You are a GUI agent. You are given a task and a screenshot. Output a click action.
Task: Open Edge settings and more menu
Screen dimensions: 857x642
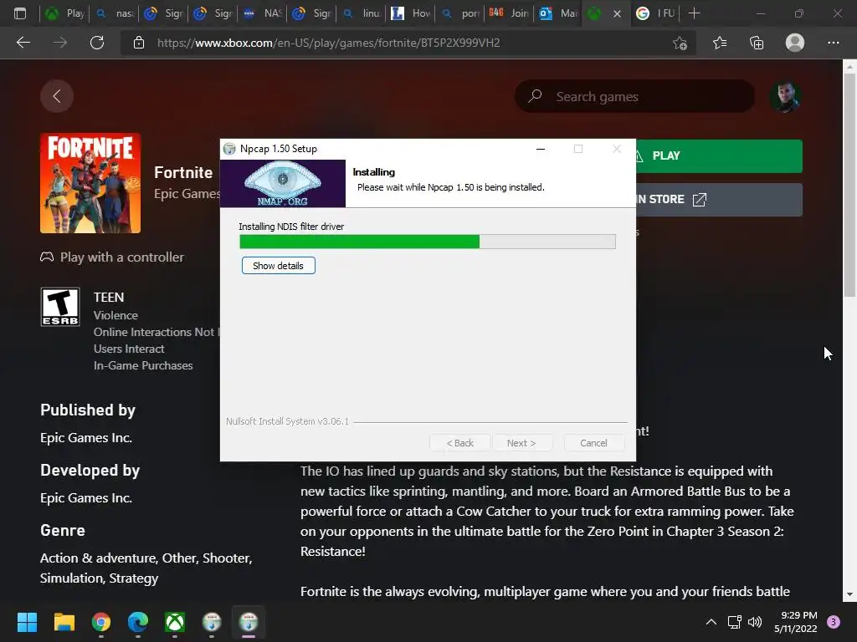coord(833,43)
